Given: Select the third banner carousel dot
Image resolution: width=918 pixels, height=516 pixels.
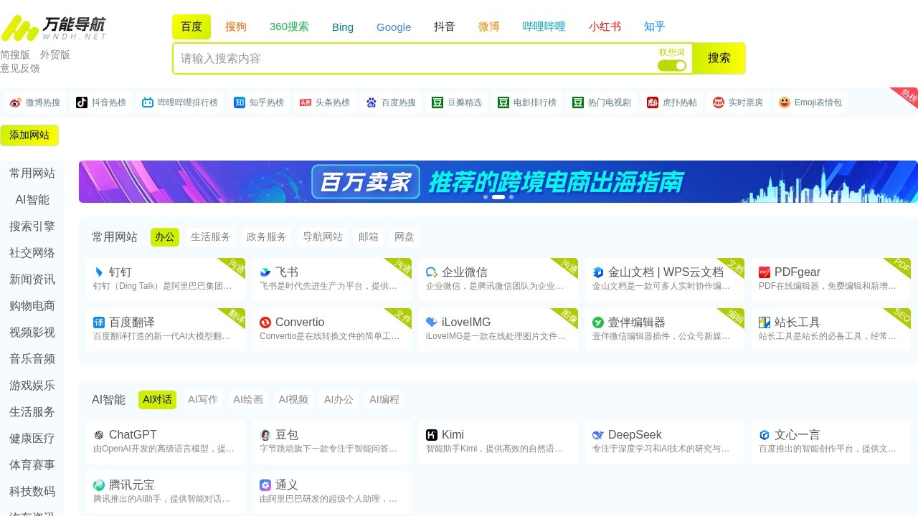Looking at the screenshot, I should pyautogui.click(x=511, y=197).
